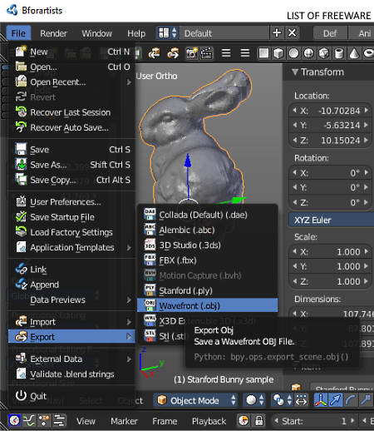Click Save in the File menu
Screen dimensions: 374x431
(x=72, y=150)
